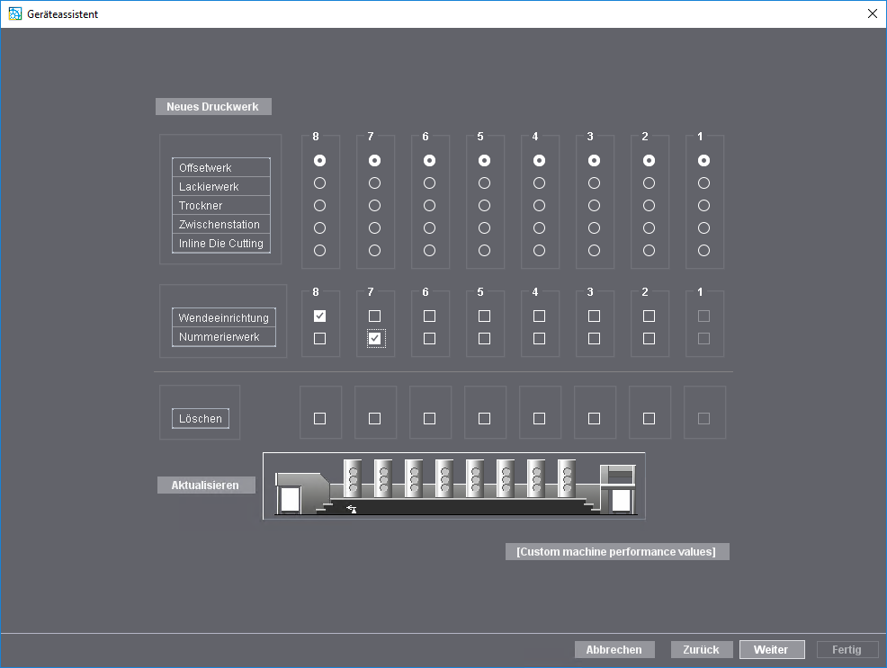Close the Geräteassistent window
Screen dimensions: 887x668
tap(873, 13)
